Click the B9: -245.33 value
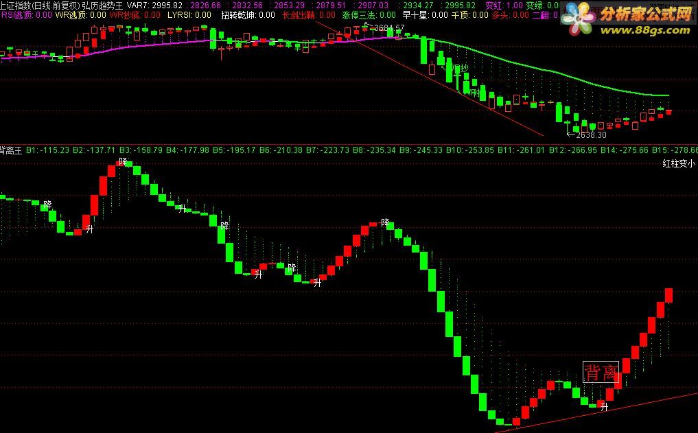 [x=421, y=150]
